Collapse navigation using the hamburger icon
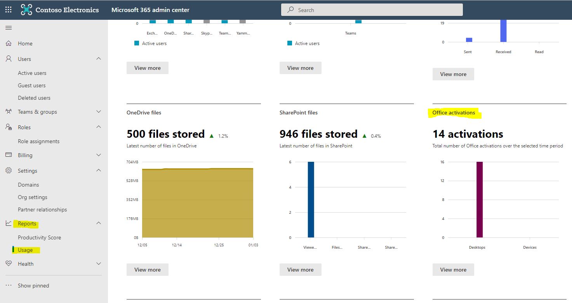This screenshot has width=572, height=303. (9, 28)
